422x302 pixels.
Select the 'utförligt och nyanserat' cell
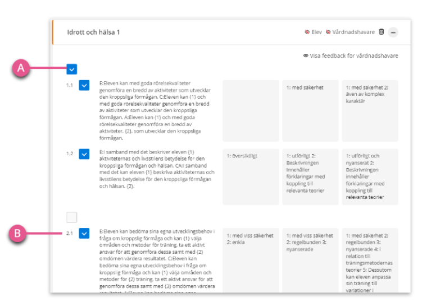tap(370, 177)
